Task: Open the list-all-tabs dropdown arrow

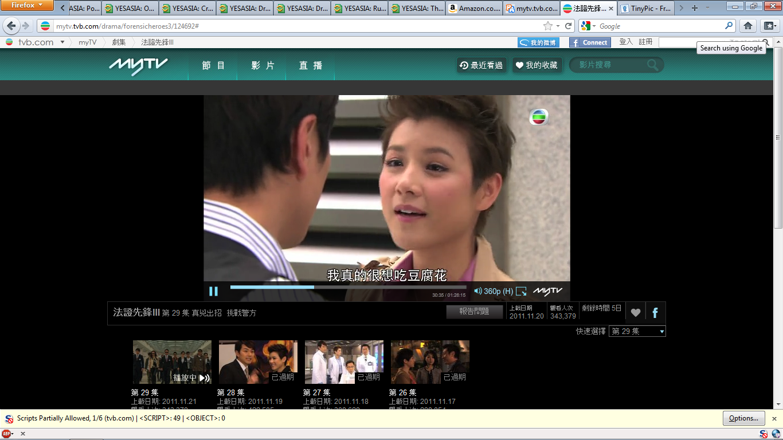Action: tap(708, 8)
